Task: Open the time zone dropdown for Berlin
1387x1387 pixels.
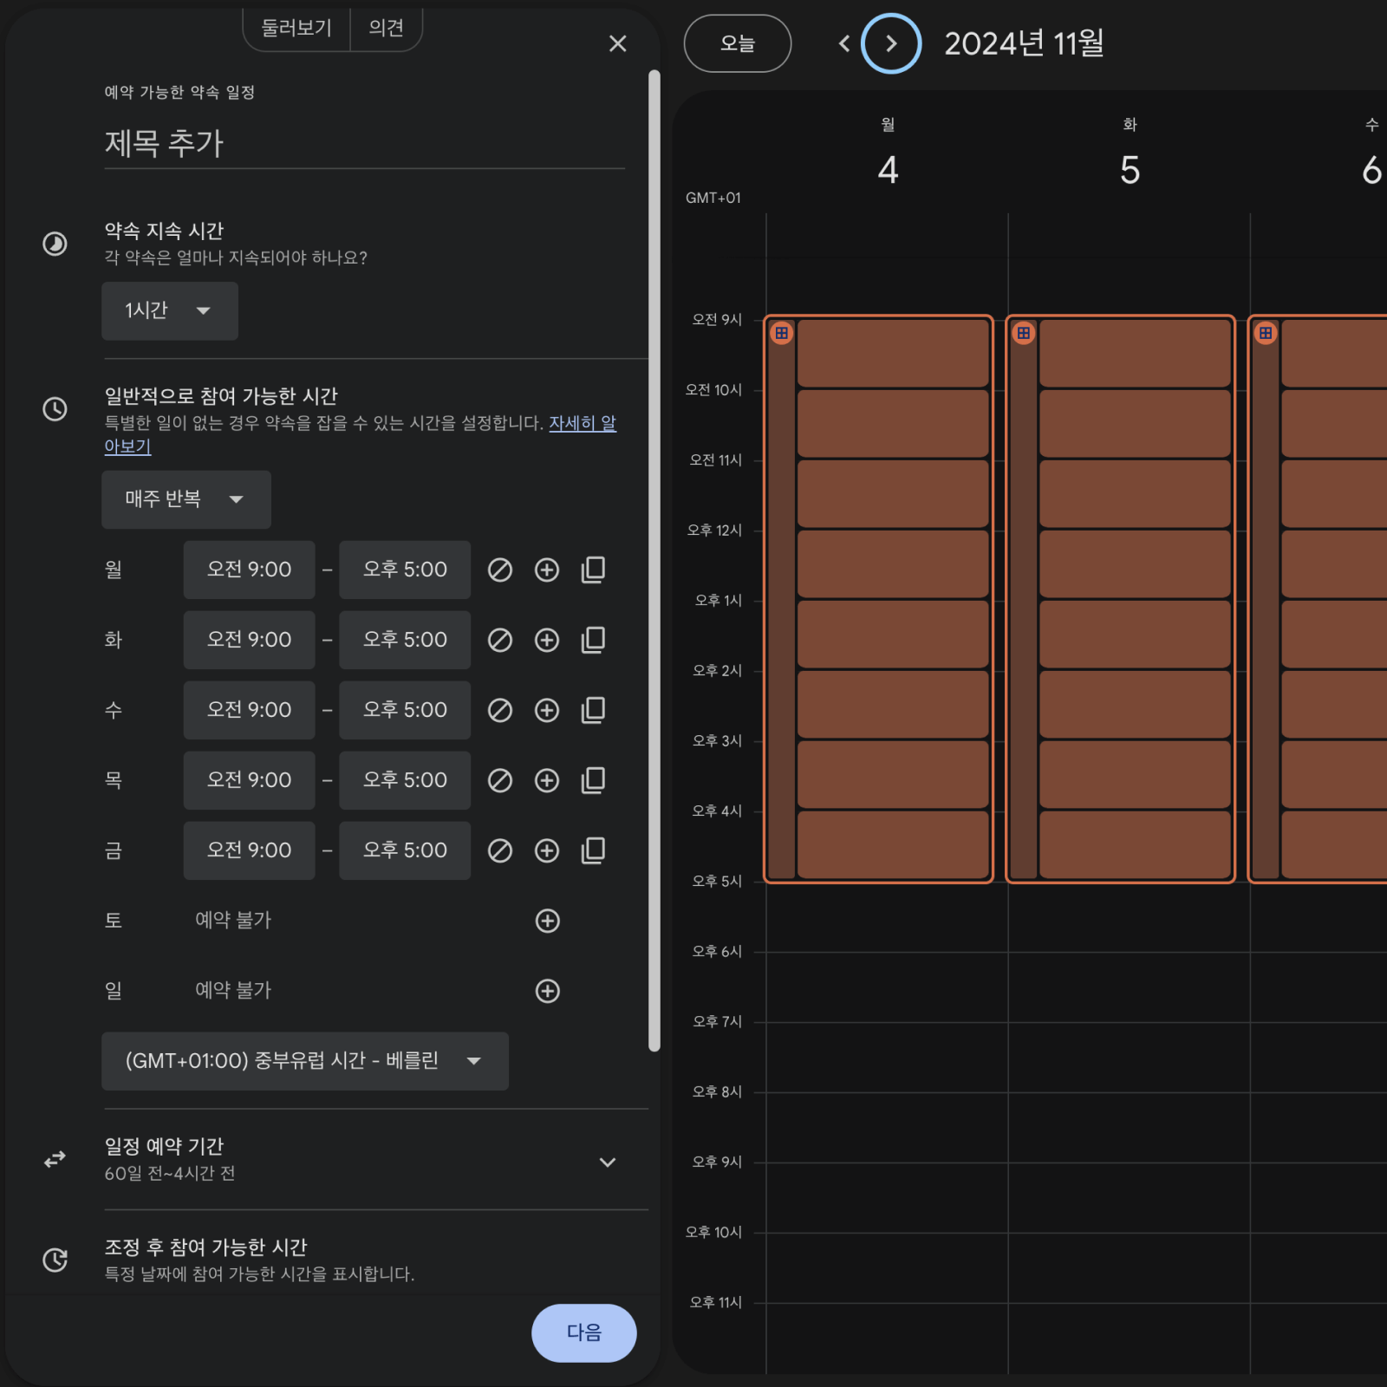Action: [304, 1061]
